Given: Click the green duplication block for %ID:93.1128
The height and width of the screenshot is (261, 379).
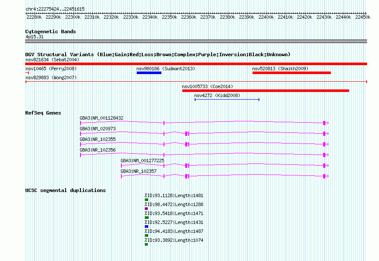Looking at the screenshot, I should [146, 200].
